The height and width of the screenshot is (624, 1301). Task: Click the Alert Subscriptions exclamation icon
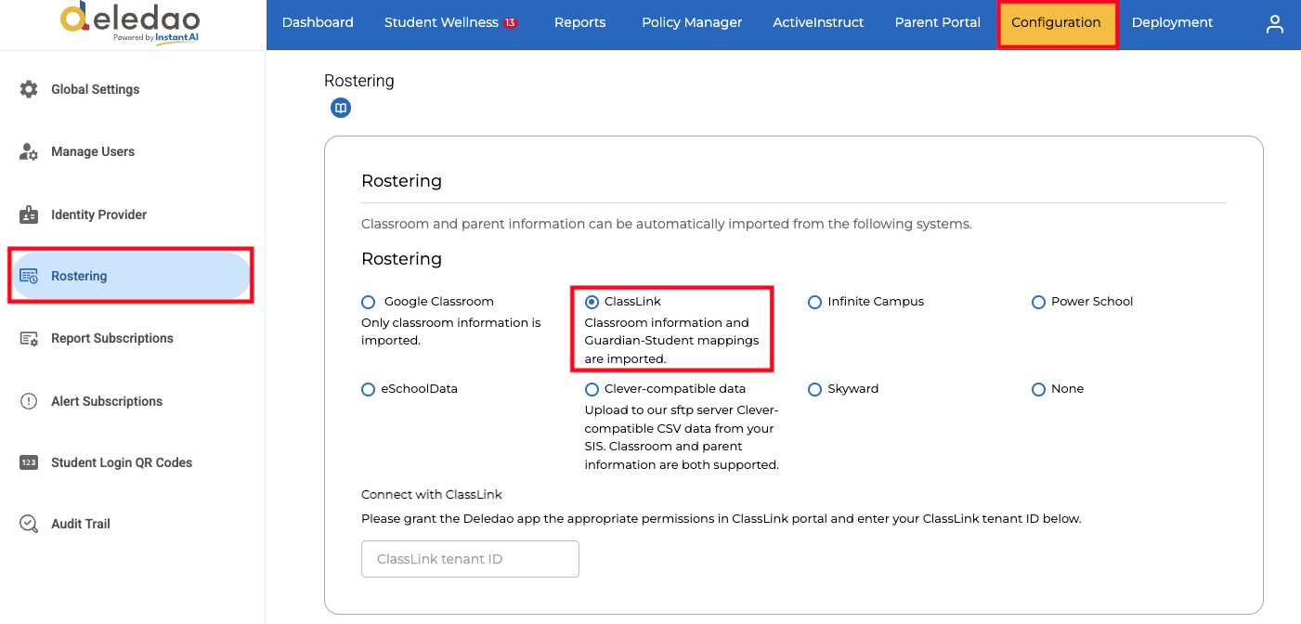(x=29, y=401)
